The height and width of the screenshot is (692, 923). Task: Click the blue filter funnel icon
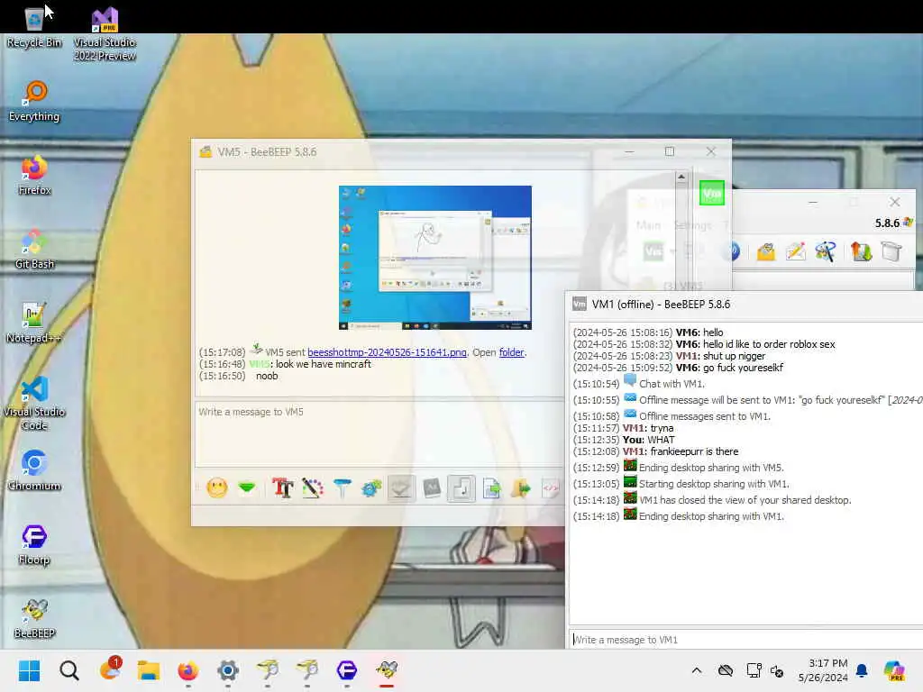point(342,487)
